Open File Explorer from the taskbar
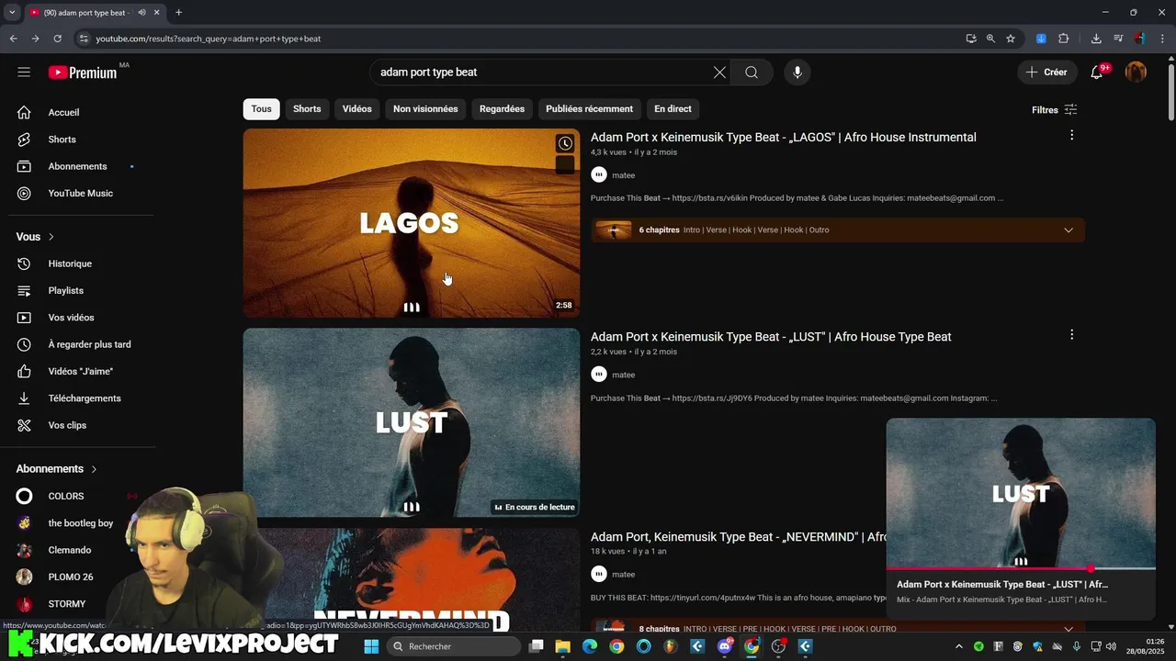Screen dimensions: 1176x661 [x=563, y=646]
